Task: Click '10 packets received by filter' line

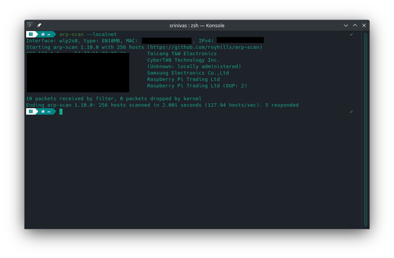Action: 114,98
